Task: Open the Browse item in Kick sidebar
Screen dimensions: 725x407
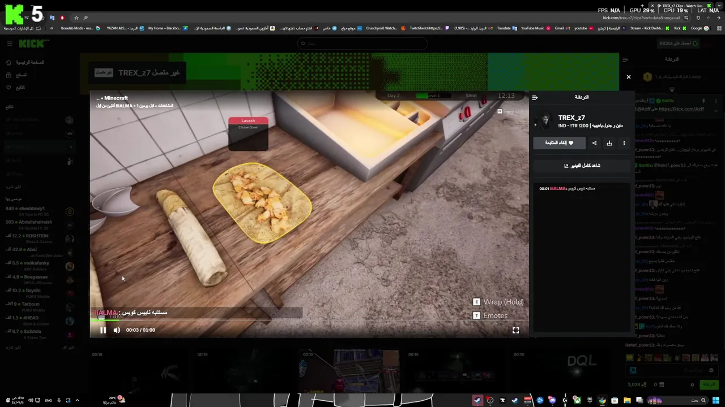Action: tap(16, 75)
